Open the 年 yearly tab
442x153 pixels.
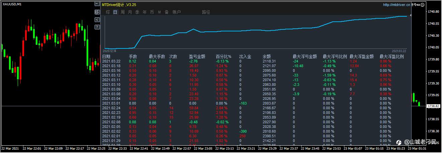[x=144, y=12]
